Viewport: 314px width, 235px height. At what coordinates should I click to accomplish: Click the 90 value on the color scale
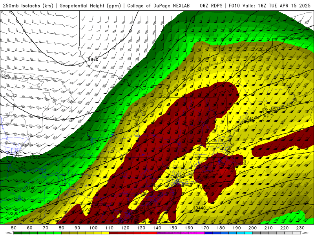point(77,228)
